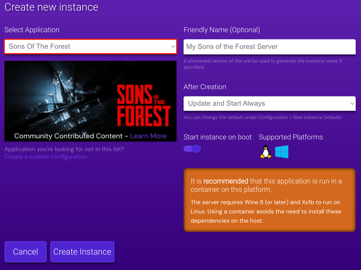Select Update and Start Always option
The width and height of the screenshot is (361, 270).
[x=226, y=103]
